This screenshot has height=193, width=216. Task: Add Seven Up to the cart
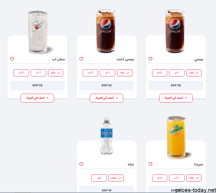pos(37,98)
